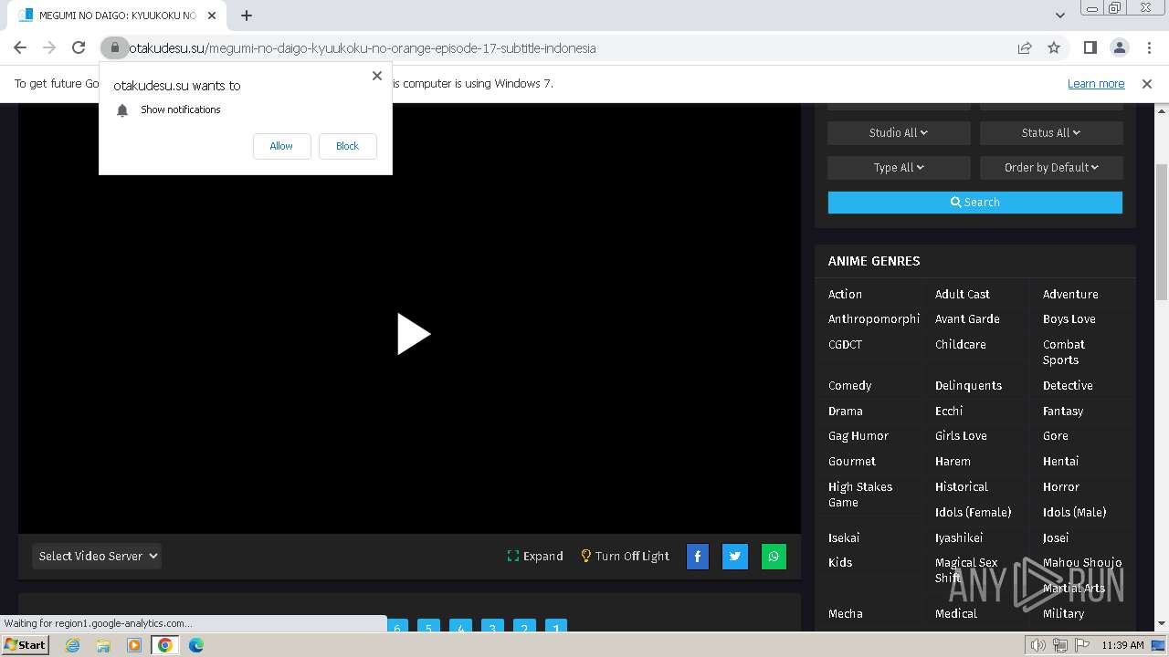Viewport: 1169px width, 657px height.
Task: Share episode via WhatsApp
Action: click(x=774, y=556)
